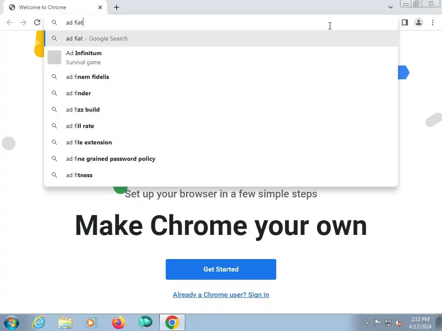Screen dimensions: 442x331
Task: Select the 'ad fill rate' suggestion
Action: coord(221,126)
